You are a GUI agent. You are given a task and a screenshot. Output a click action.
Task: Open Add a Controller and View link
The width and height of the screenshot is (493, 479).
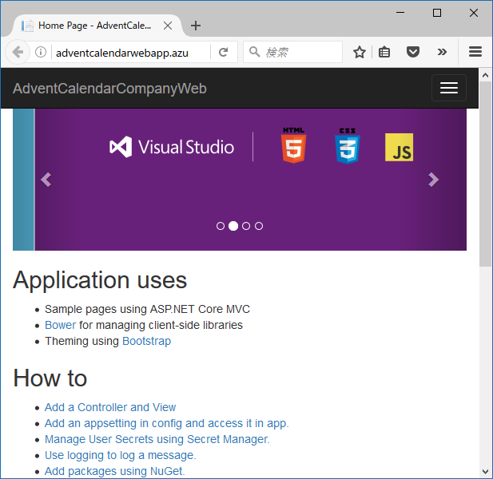[x=110, y=407]
